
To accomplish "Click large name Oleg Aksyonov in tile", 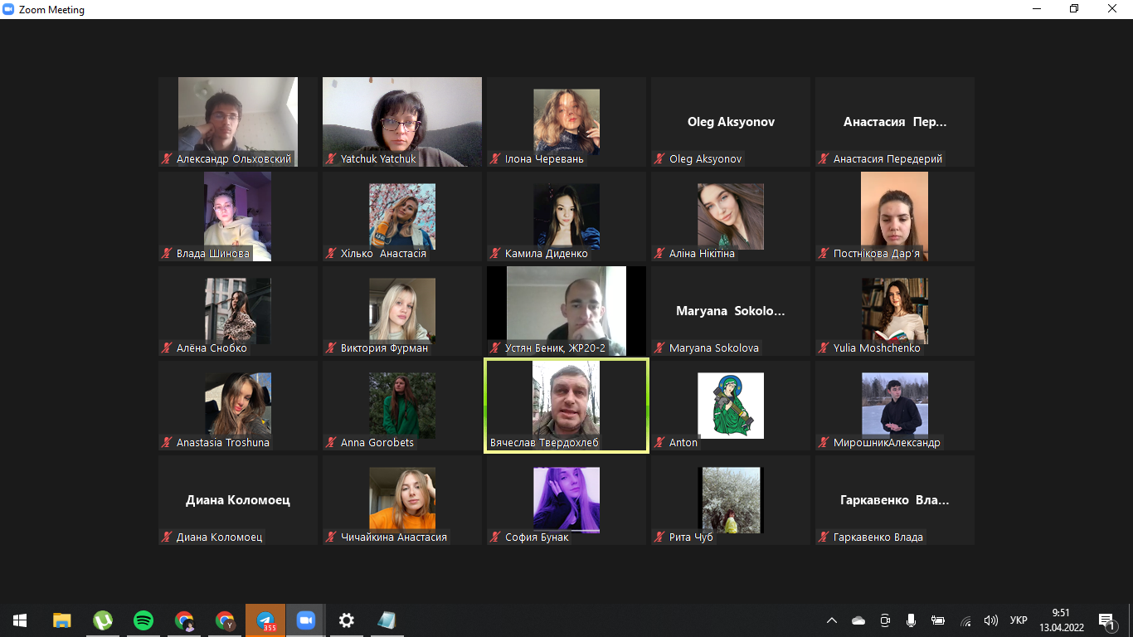I will pyautogui.click(x=731, y=122).
